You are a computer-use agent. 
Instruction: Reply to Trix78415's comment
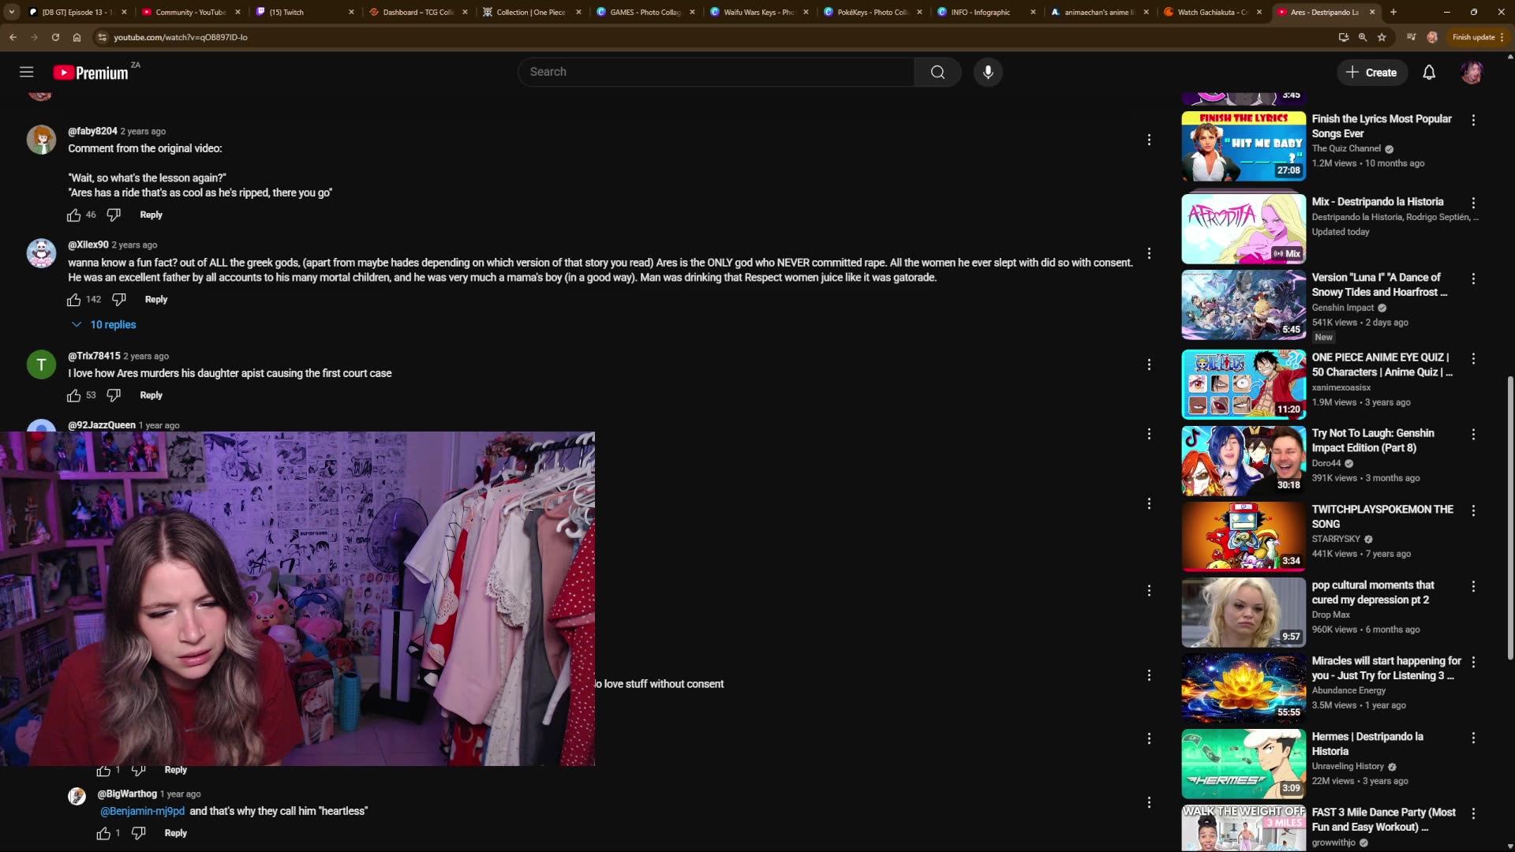click(x=151, y=395)
